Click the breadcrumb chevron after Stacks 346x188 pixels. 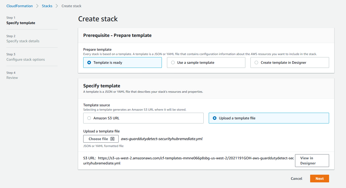pos(57,6)
